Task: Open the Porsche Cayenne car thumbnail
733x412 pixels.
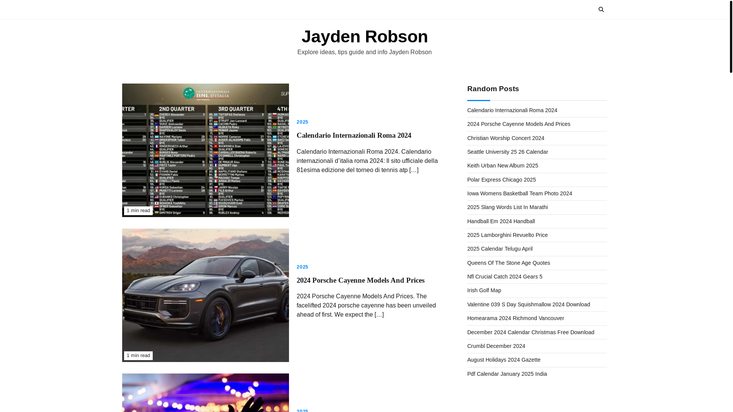Action: coord(205,295)
